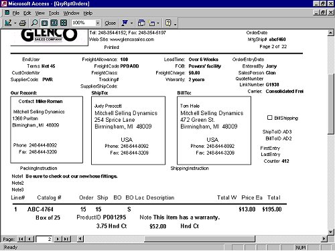Click the $13.00 price each value
The height and width of the screenshot is (251, 335).
pos(247,210)
